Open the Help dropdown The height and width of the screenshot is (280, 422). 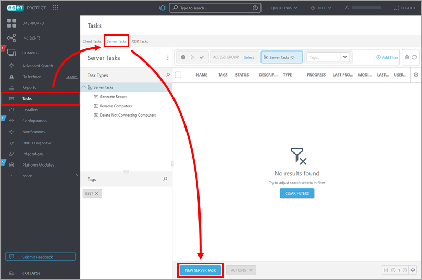(321, 8)
